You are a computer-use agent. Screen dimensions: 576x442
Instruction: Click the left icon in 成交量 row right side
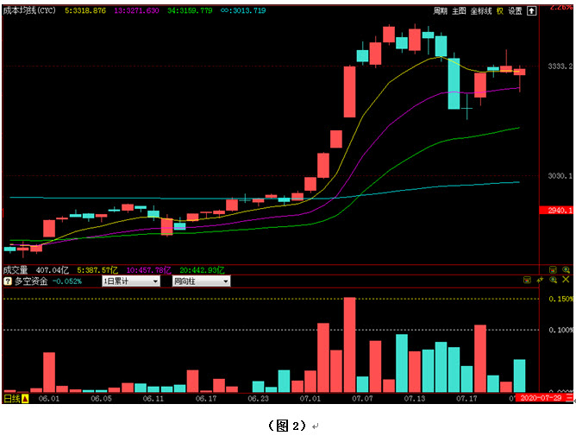[x=553, y=270]
